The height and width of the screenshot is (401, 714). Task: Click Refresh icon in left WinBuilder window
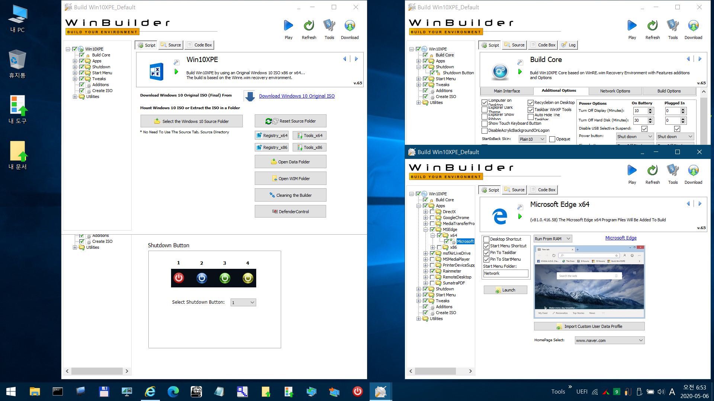pyautogui.click(x=309, y=26)
